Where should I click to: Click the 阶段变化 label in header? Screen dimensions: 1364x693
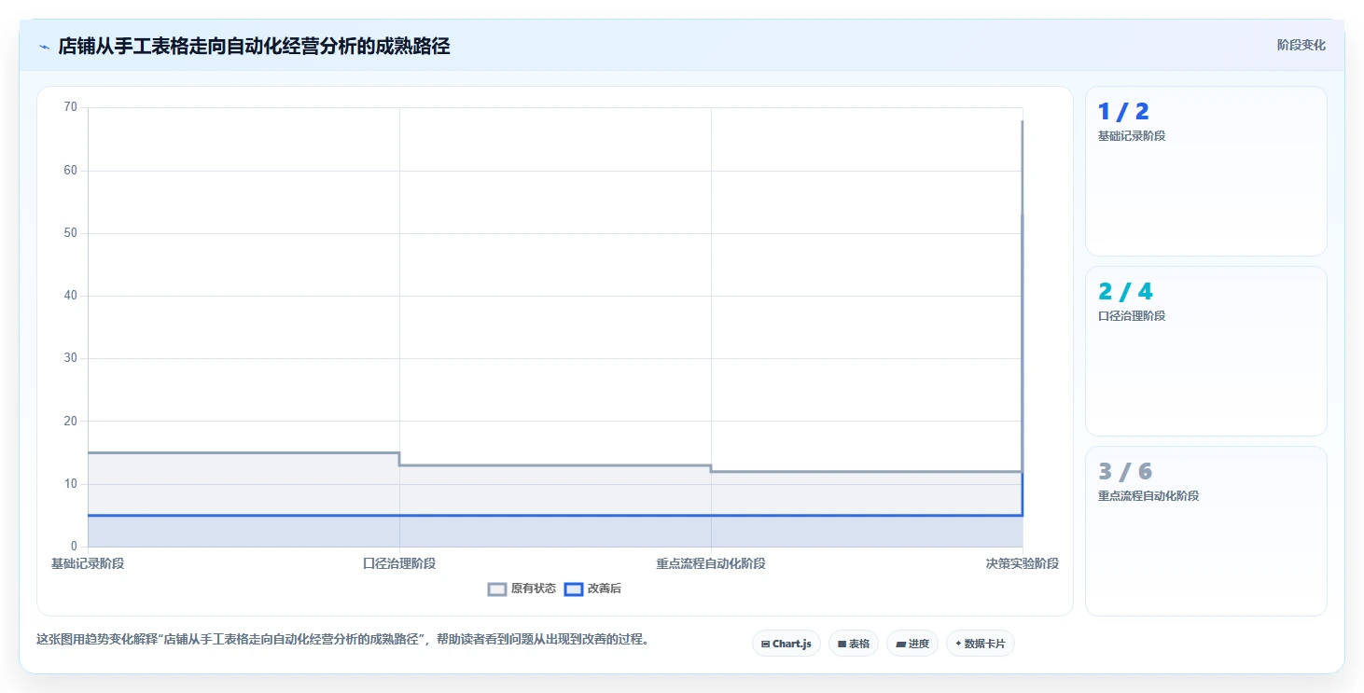[x=1301, y=45]
